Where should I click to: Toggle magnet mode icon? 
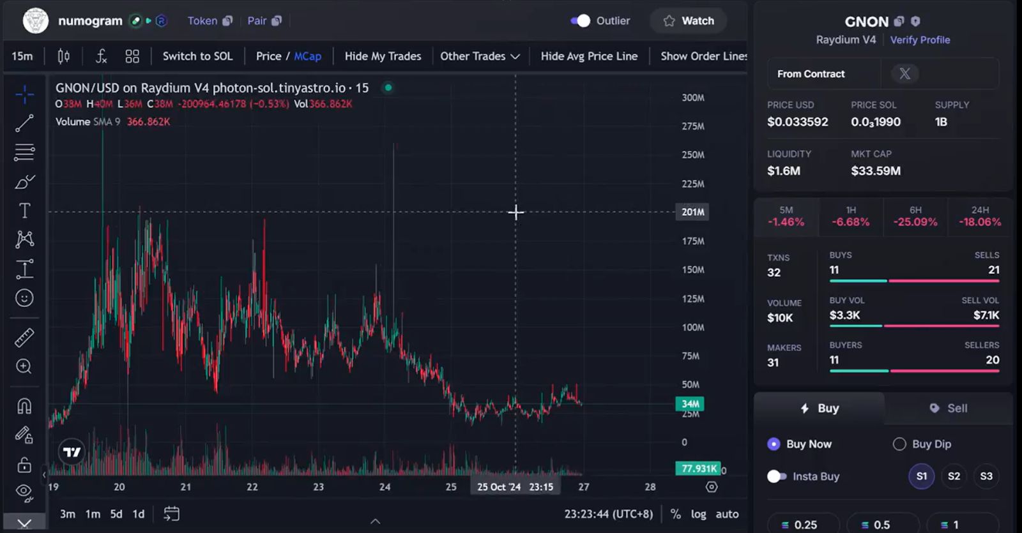24,406
